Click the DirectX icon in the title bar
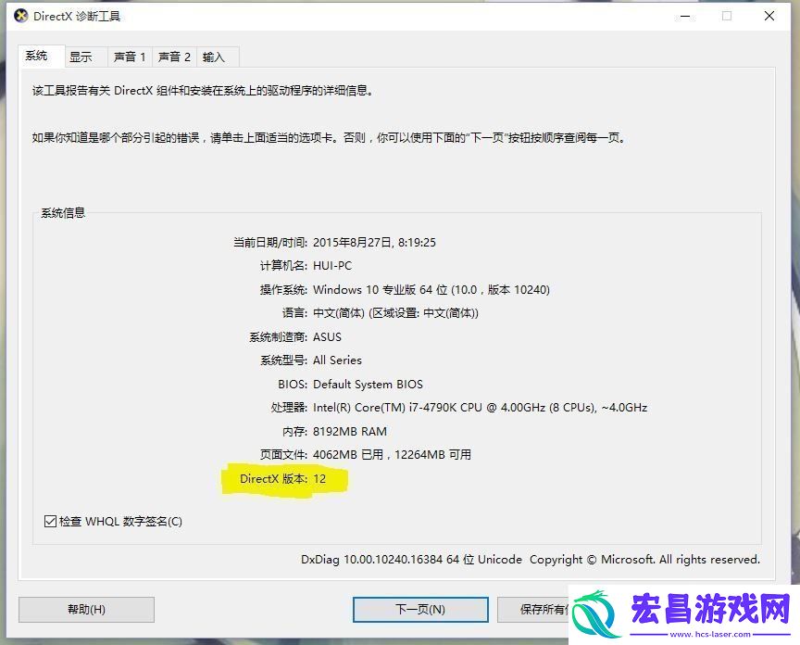 click(x=21, y=17)
